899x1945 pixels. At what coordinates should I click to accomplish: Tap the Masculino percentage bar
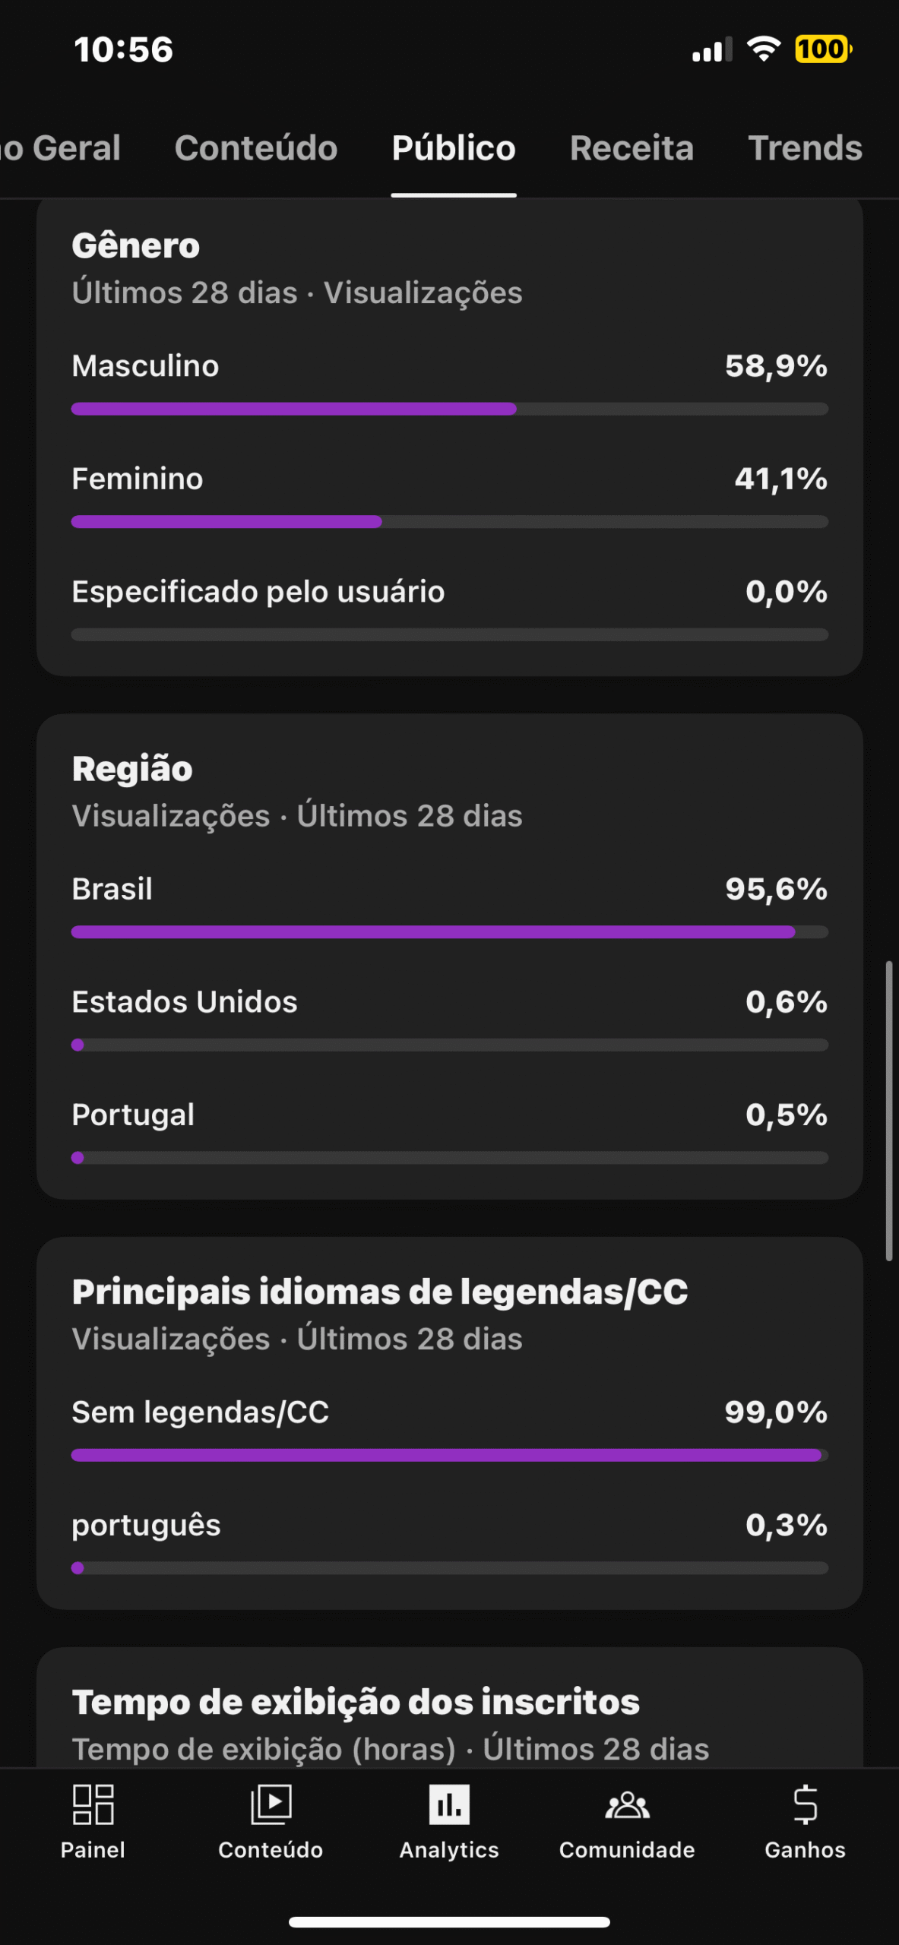(x=449, y=409)
